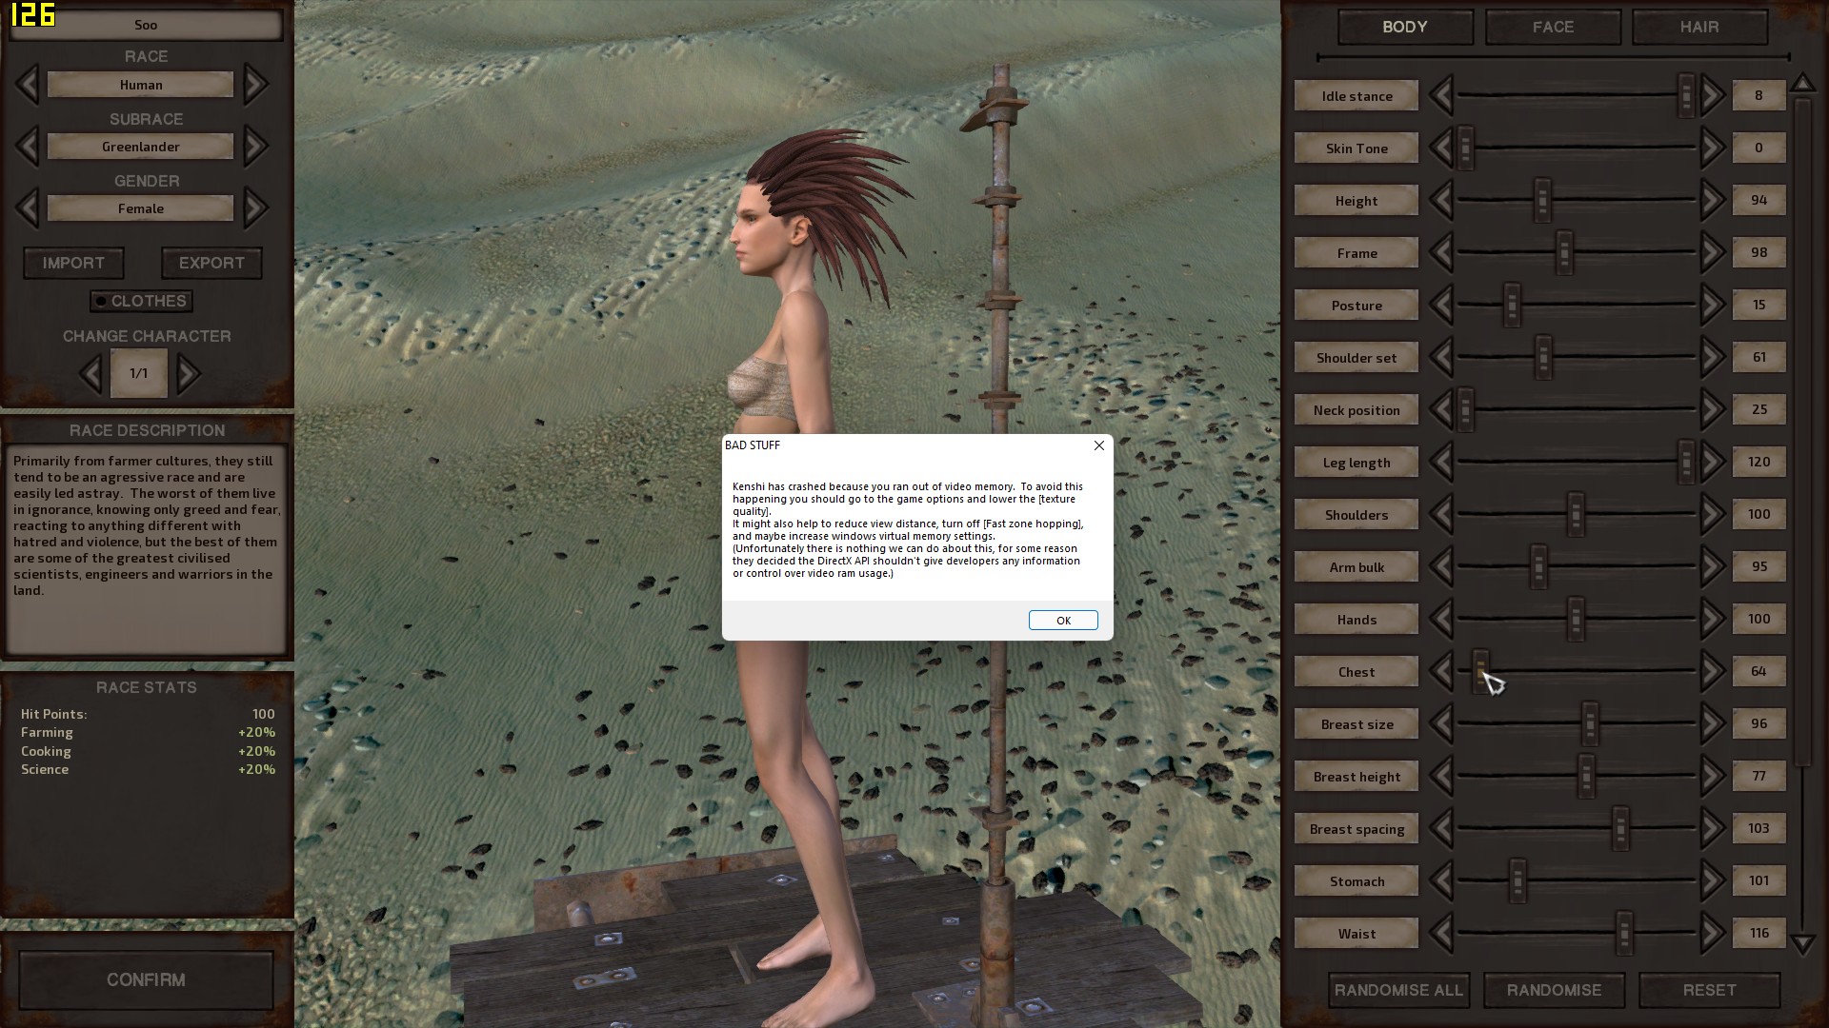Select next subrace with right arrow
Viewport: 1829px width, 1028px height.
(x=255, y=147)
